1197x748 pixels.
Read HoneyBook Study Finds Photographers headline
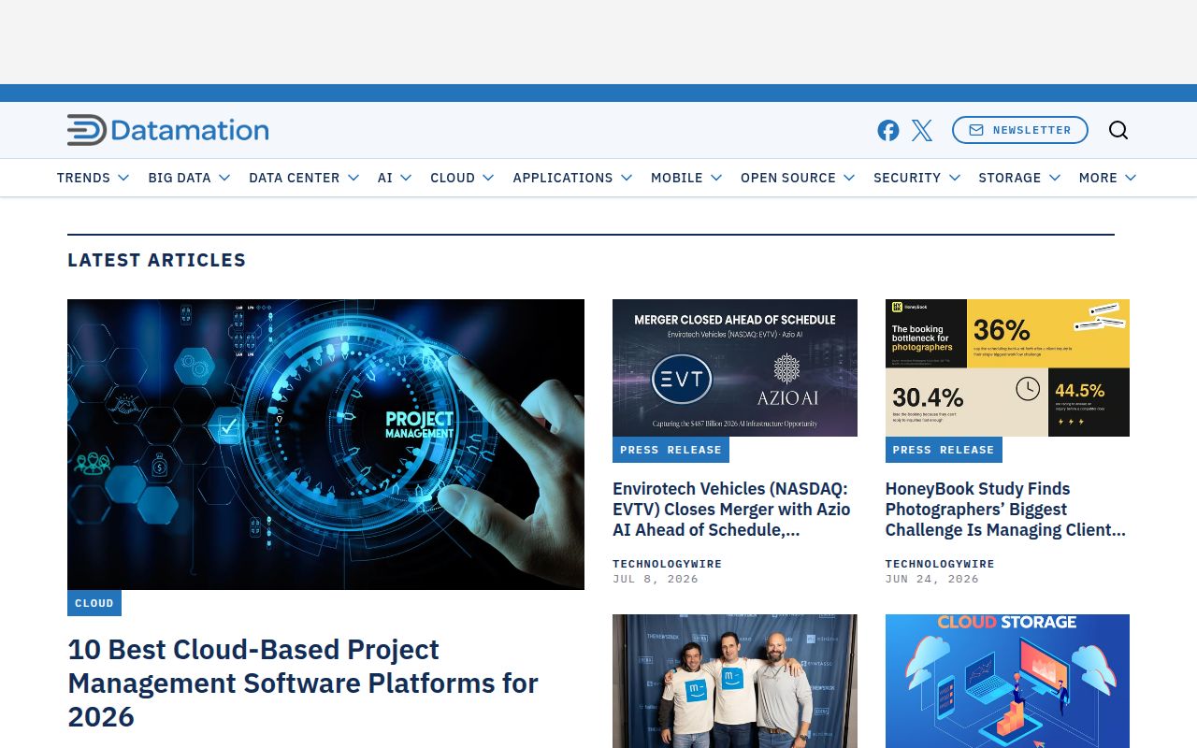[x=1006, y=510]
